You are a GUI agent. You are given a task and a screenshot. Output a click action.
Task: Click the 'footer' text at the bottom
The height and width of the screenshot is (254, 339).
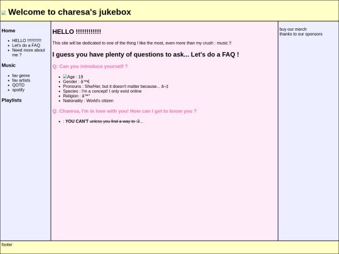[7, 245]
